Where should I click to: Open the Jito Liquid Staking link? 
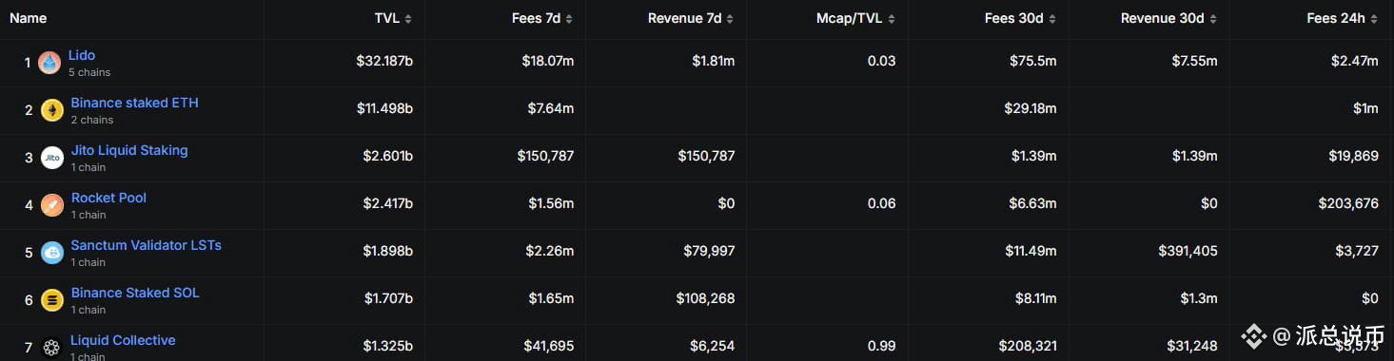coord(129,150)
